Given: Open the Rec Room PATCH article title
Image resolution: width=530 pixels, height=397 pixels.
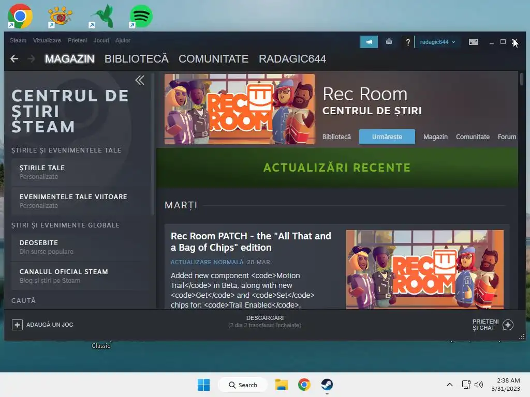Looking at the screenshot, I should click(x=251, y=242).
